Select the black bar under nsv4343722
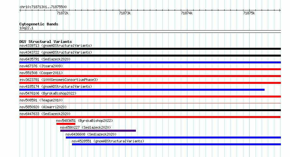Viewport: 290px width, 157px height. pos(150,56)
